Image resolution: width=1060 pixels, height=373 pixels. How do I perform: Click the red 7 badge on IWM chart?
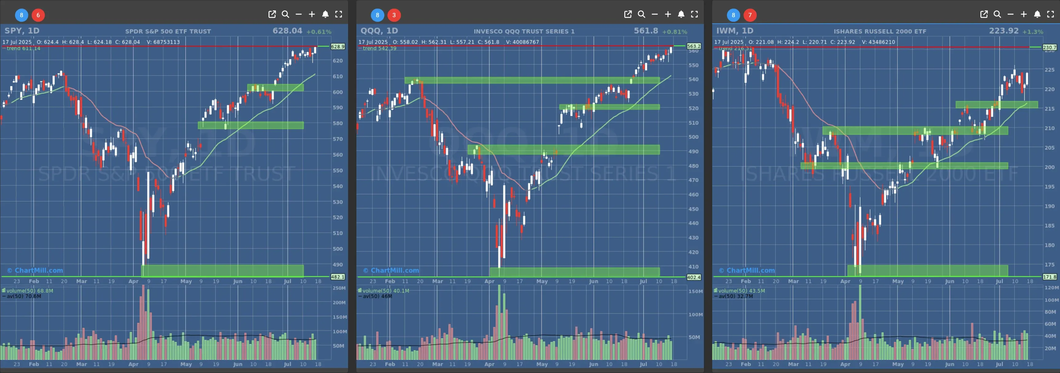(x=750, y=15)
